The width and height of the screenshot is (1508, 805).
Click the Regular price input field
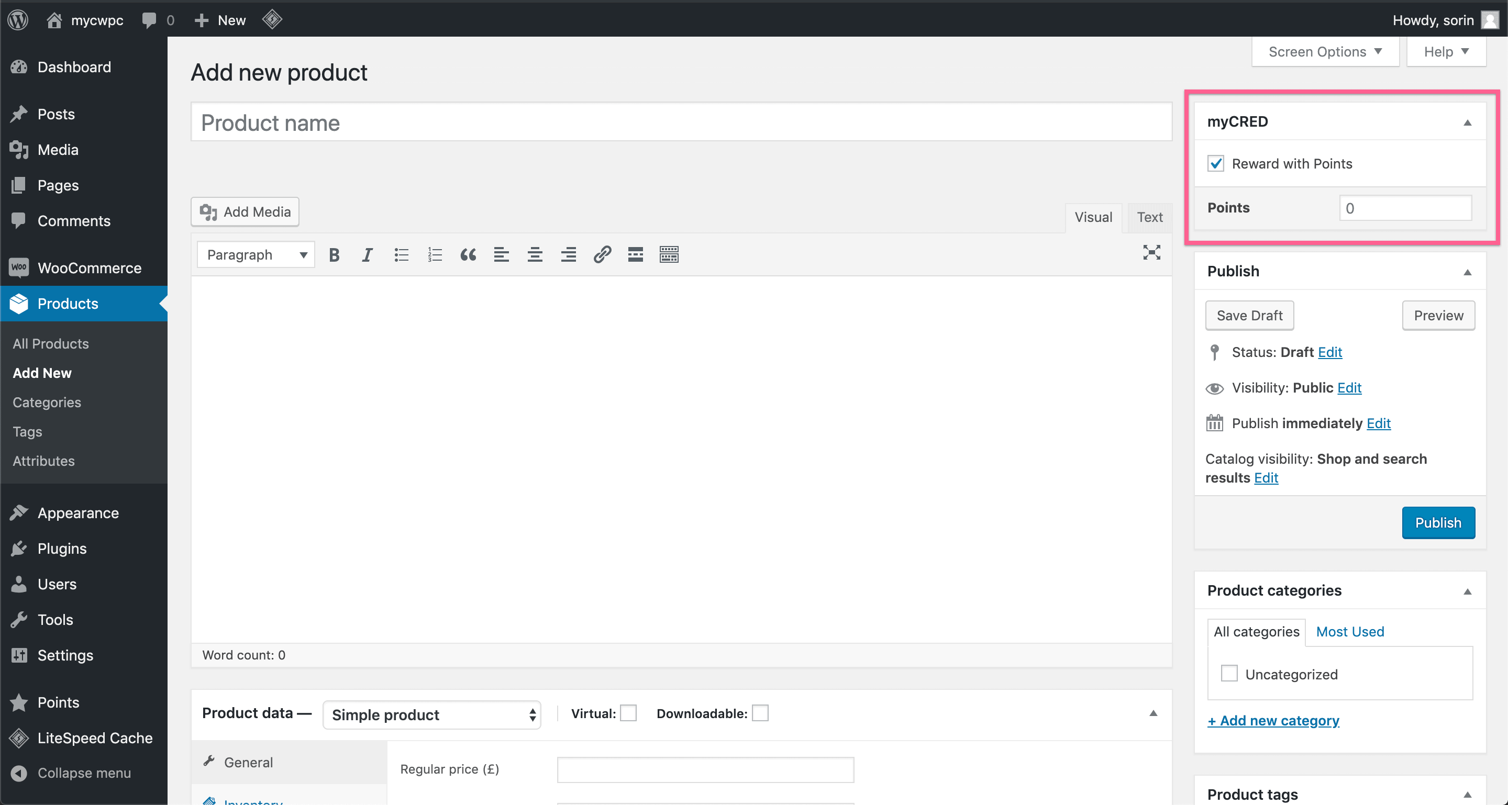point(705,769)
